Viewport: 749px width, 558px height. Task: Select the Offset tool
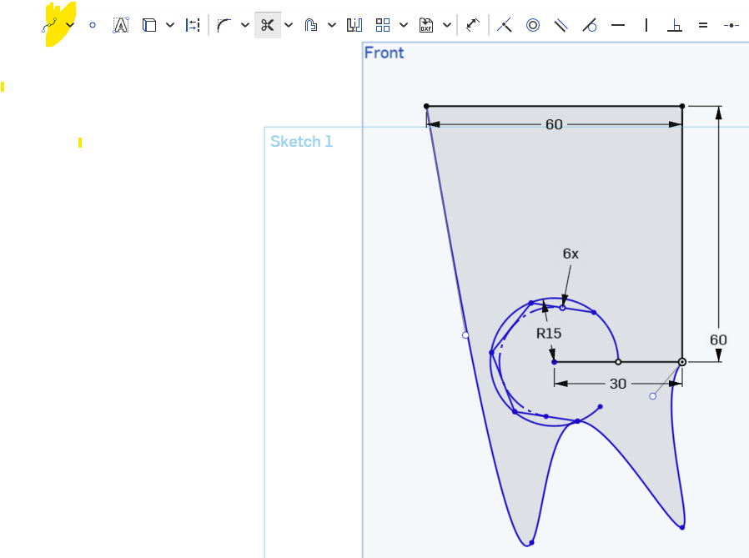[x=311, y=25]
